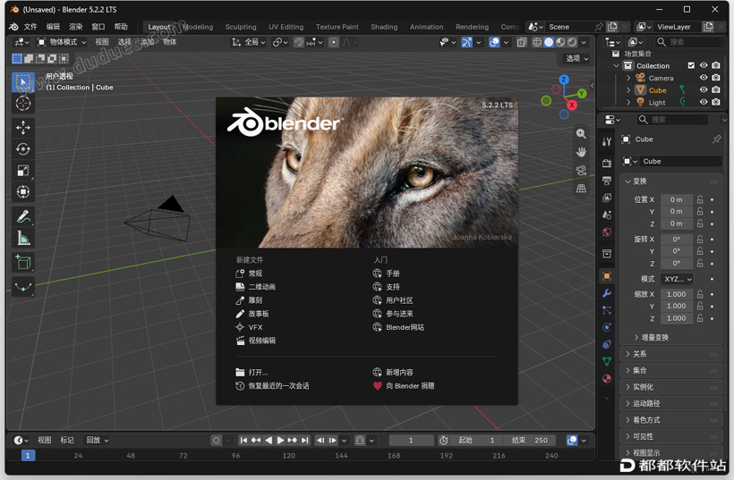Open the viewport Options dropdown
This screenshot has height=480, width=734.
click(x=576, y=58)
